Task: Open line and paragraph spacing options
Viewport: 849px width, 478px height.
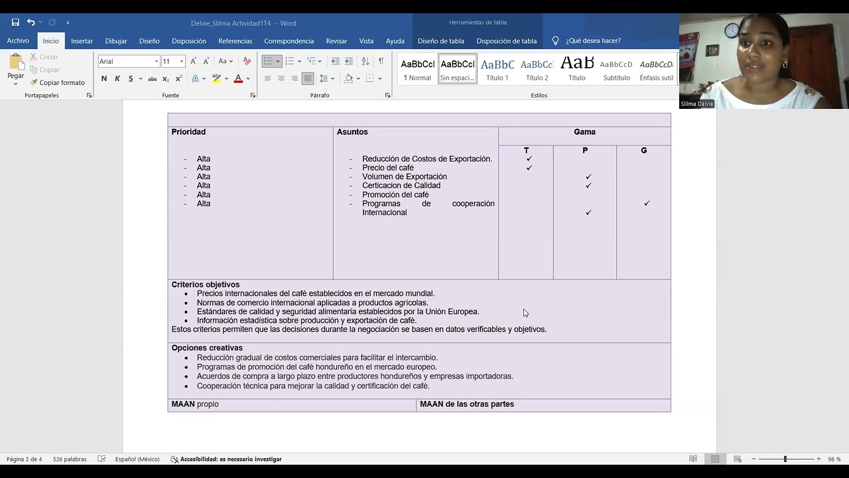Action: [x=326, y=78]
